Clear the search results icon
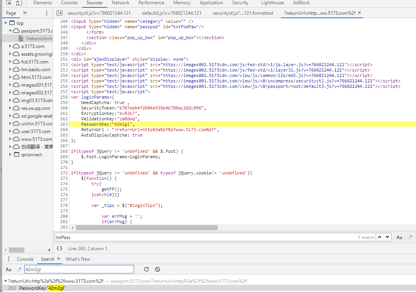Screen dimensions: 416x292 pos(157,269)
